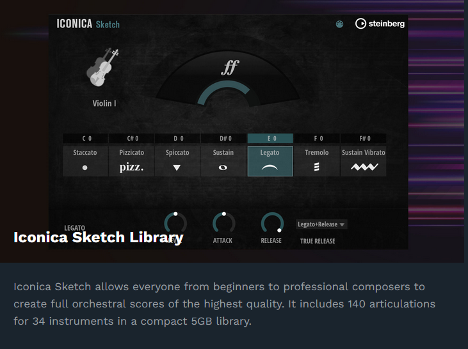Open the teal MIDI connector icon
Viewport: 468px width, 349px height.
coord(339,24)
